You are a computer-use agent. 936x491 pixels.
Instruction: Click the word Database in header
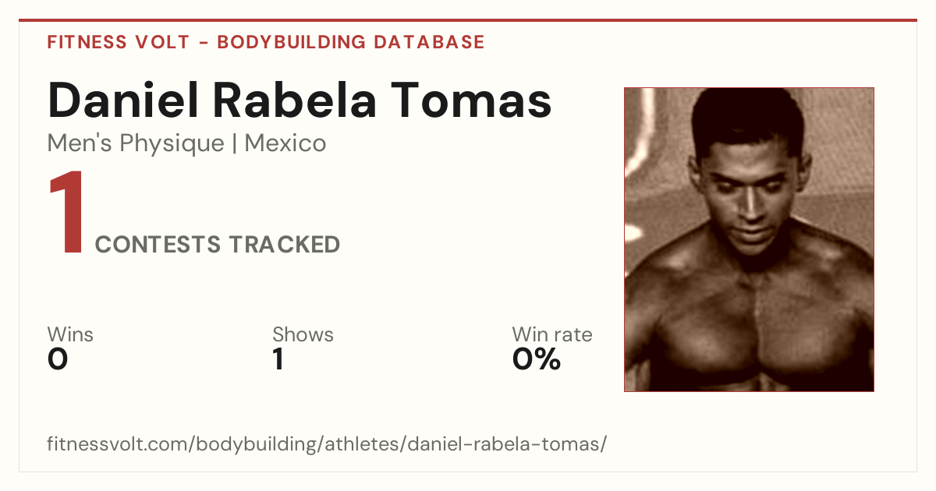[x=429, y=42]
